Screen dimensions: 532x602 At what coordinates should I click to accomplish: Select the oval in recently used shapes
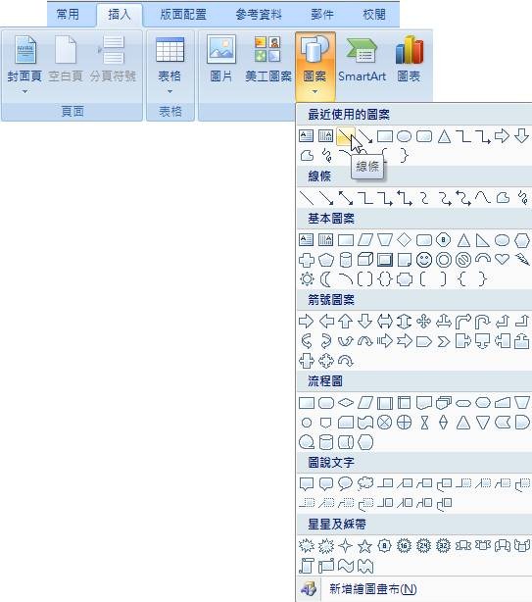point(404,136)
